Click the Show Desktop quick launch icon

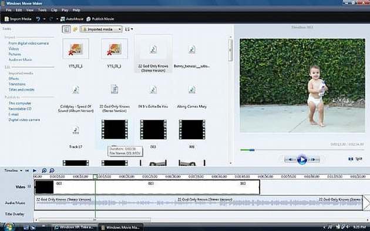coord(26,227)
